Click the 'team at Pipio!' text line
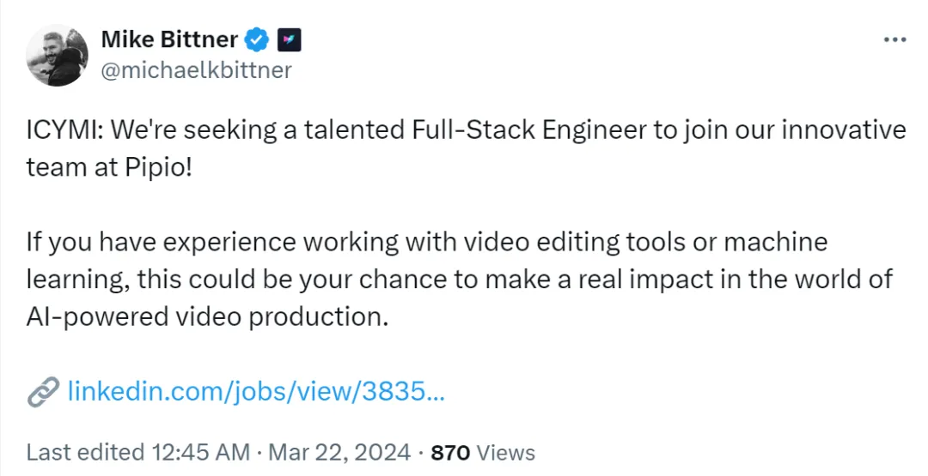928x476 pixels. click(x=109, y=168)
